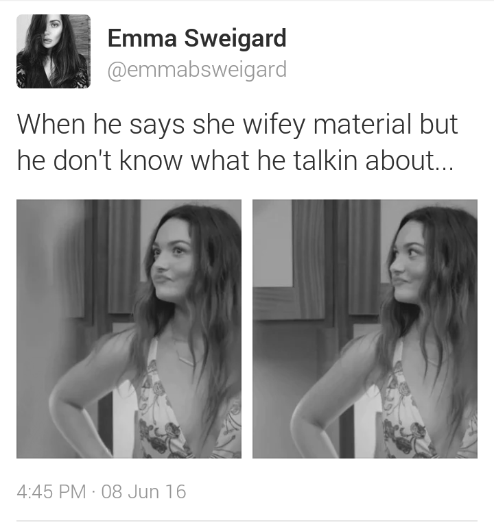Image resolution: width=494 pixels, height=525 pixels.
Task: Click the blurred wall in the left photo
Action: coord(44,302)
